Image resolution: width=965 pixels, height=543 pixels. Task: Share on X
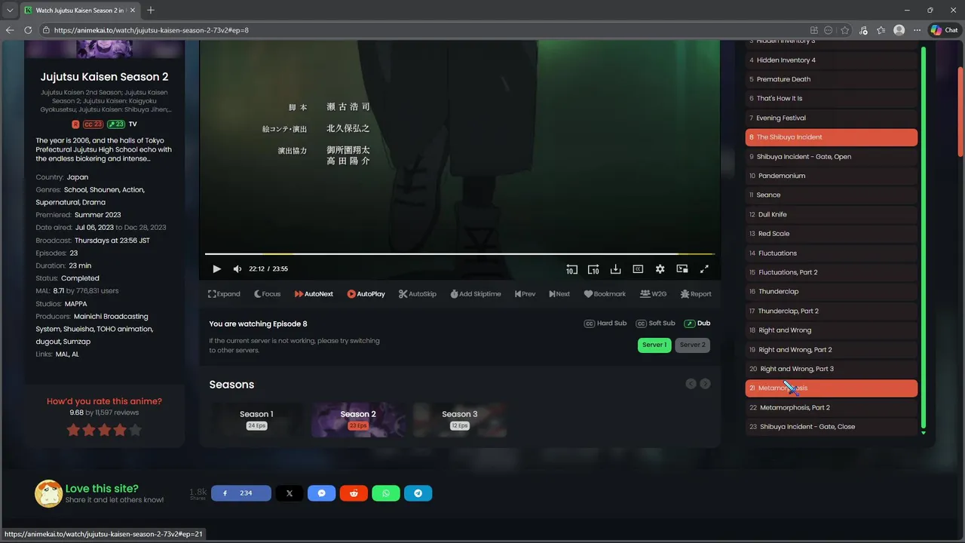[x=289, y=493]
